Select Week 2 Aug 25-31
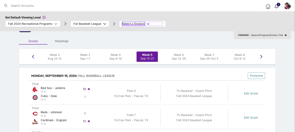 pyautogui.click(x=55, y=57)
